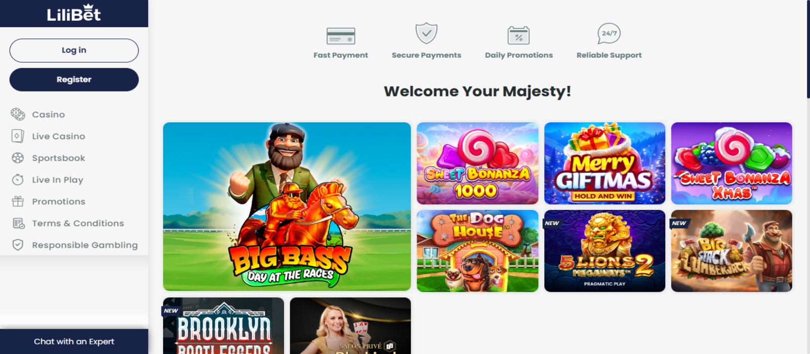Click the Sportsbook soccer ball icon

coord(18,158)
